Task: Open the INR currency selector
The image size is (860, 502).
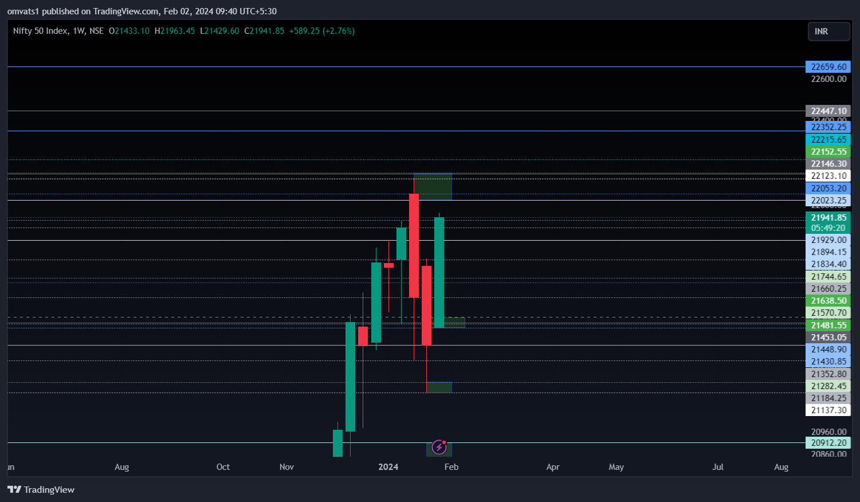Action: (x=828, y=32)
